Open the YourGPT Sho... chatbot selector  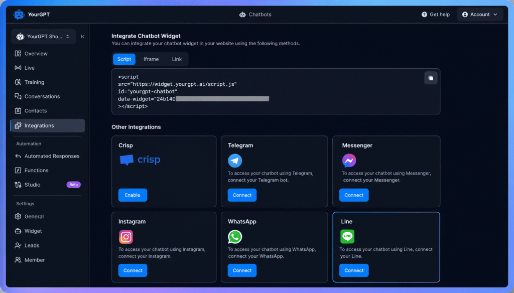(43, 37)
